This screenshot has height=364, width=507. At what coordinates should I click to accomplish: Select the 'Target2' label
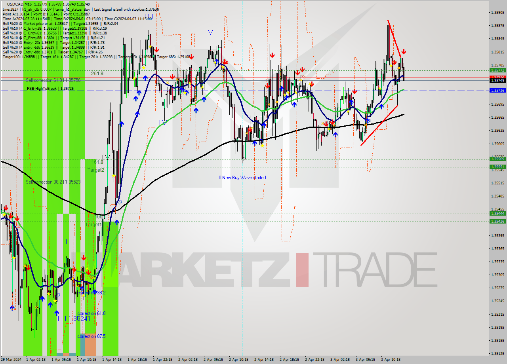96,170
